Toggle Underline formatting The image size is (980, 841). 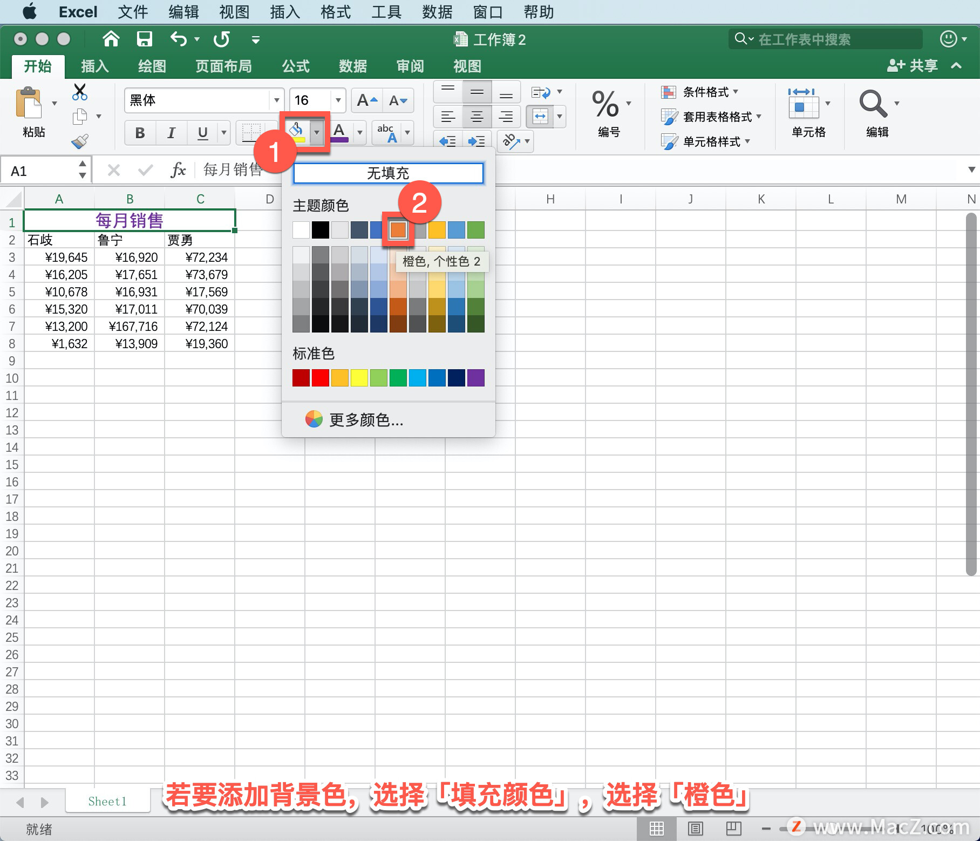203,133
